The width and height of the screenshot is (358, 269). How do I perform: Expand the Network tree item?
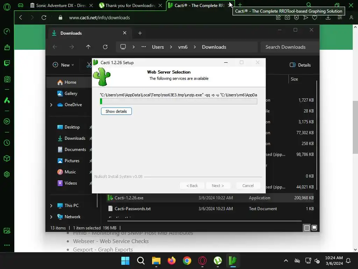51,217
